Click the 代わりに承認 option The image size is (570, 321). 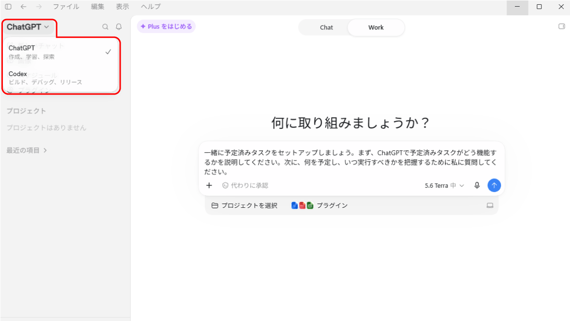pos(245,185)
